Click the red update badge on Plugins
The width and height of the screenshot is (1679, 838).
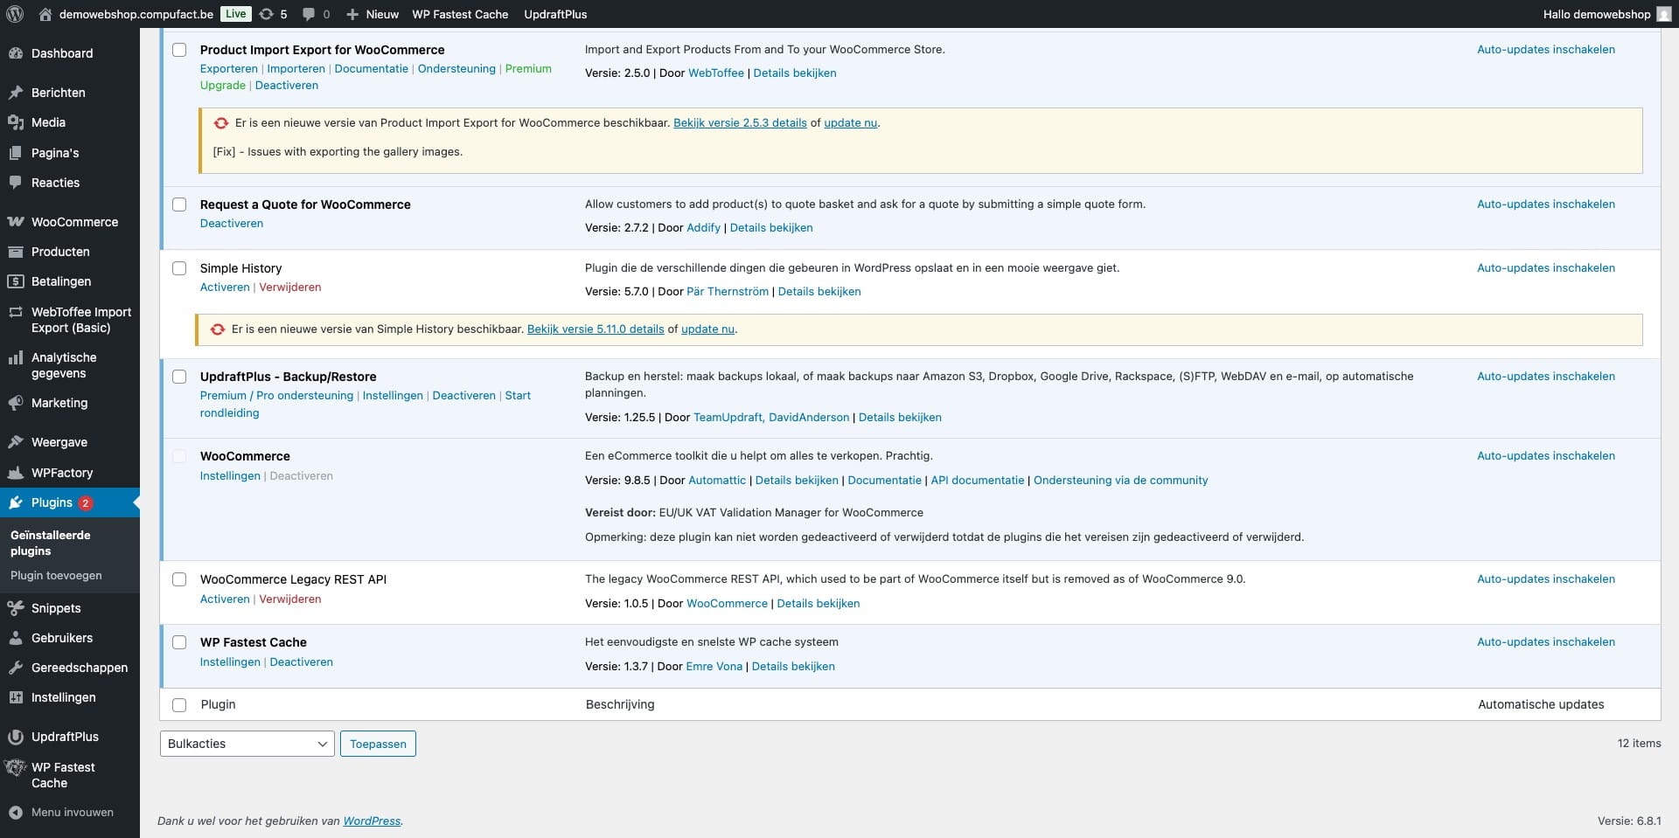click(86, 502)
